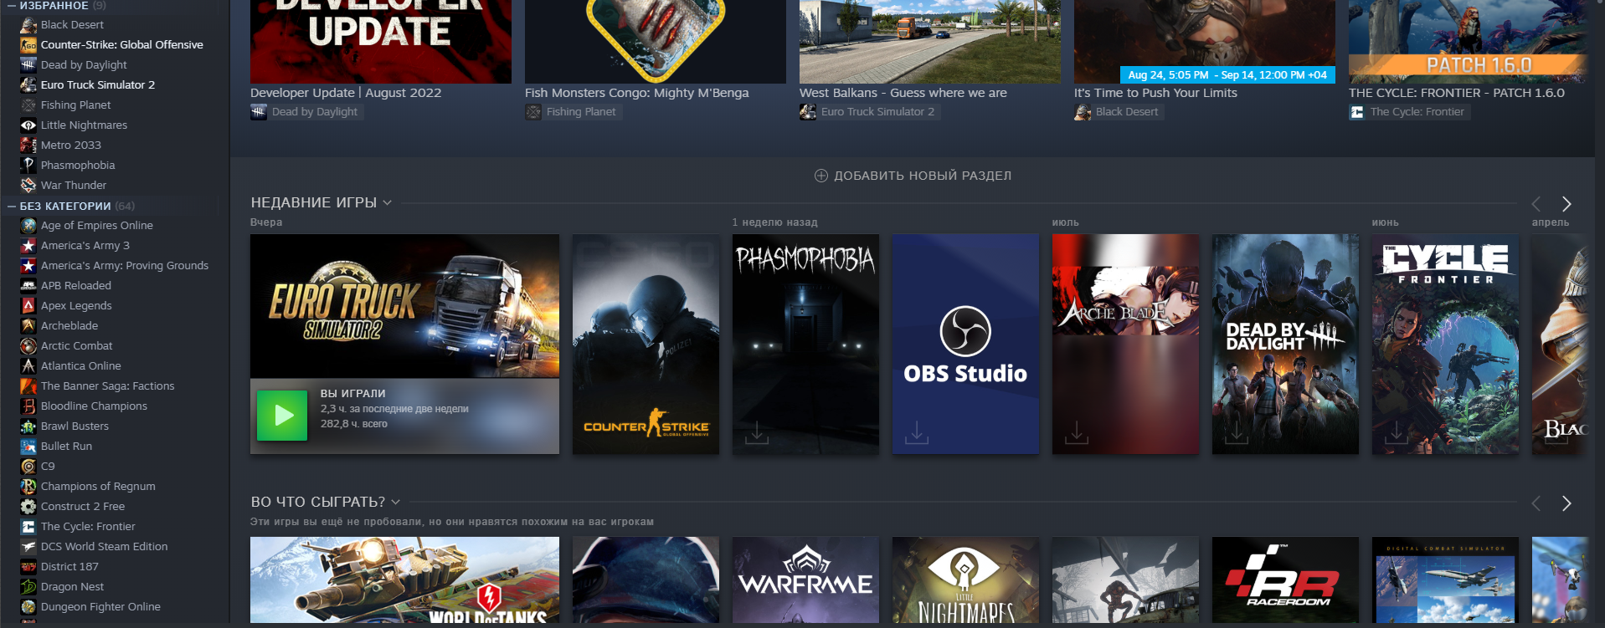Click the Bullet Run sidebar icon
1605x628 pixels.
pos(28,447)
